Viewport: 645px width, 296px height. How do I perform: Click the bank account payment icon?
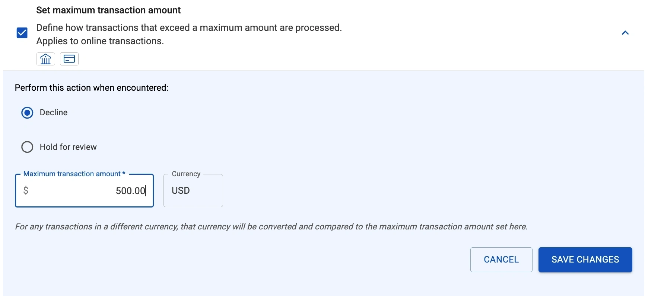coord(45,59)
